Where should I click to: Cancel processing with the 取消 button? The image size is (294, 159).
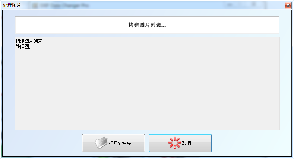click(x=180, y=143)
